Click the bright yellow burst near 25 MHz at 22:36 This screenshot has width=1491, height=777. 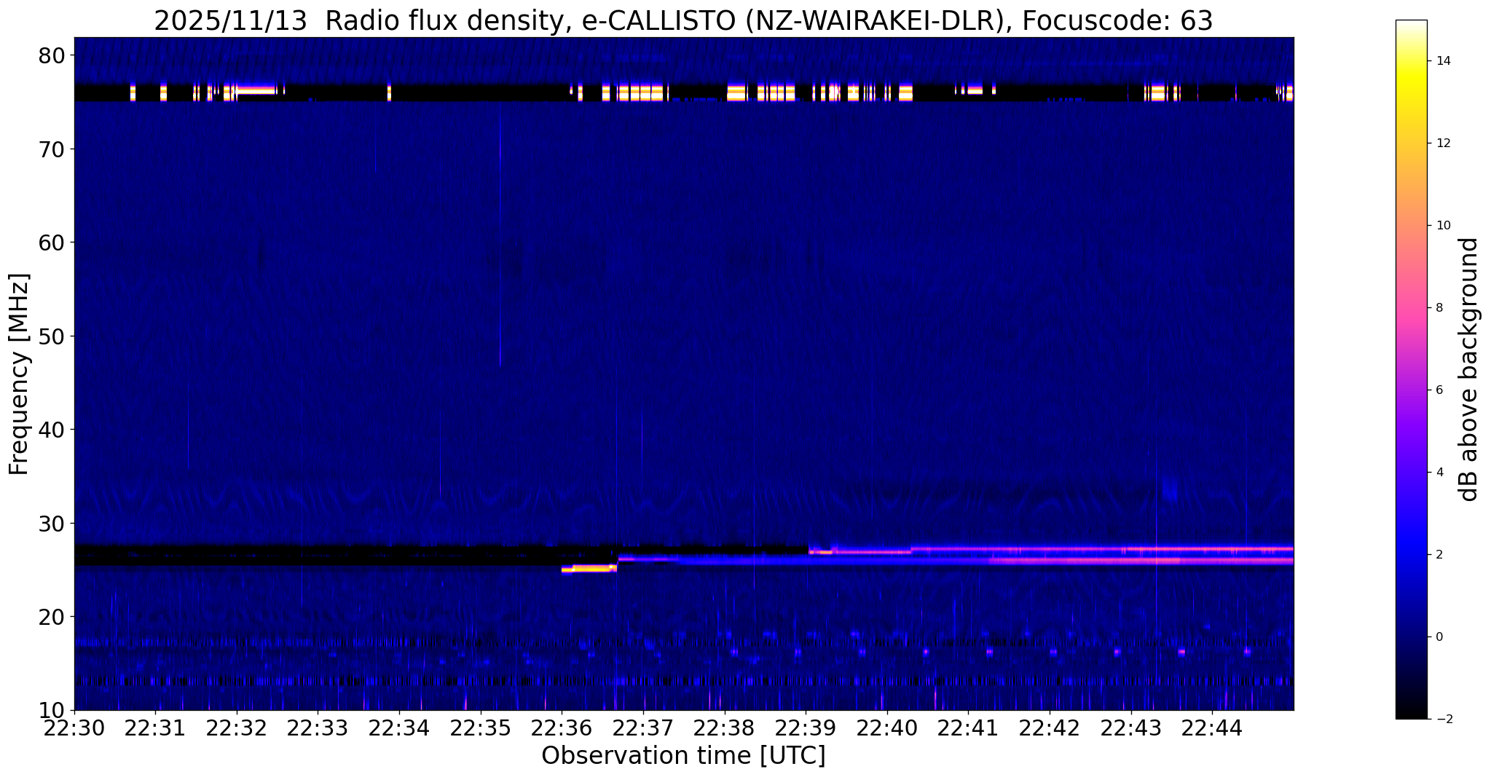coord(589,568)
